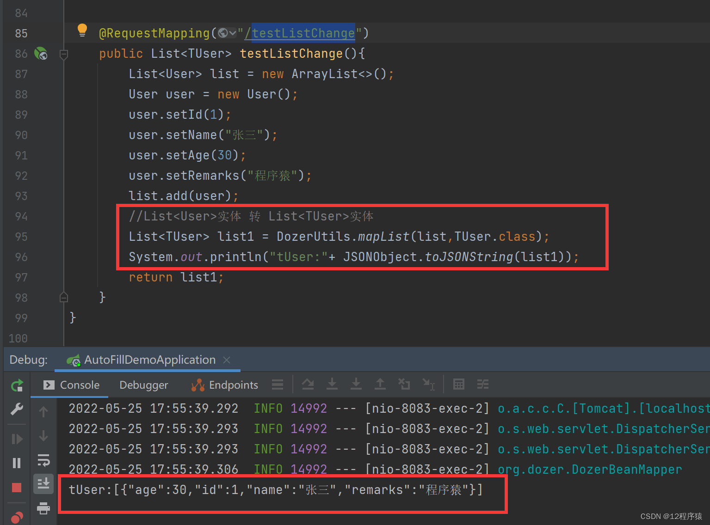Click the user.setAge(30) line
This screenshot has height=525, width=710.
[187, 155]
